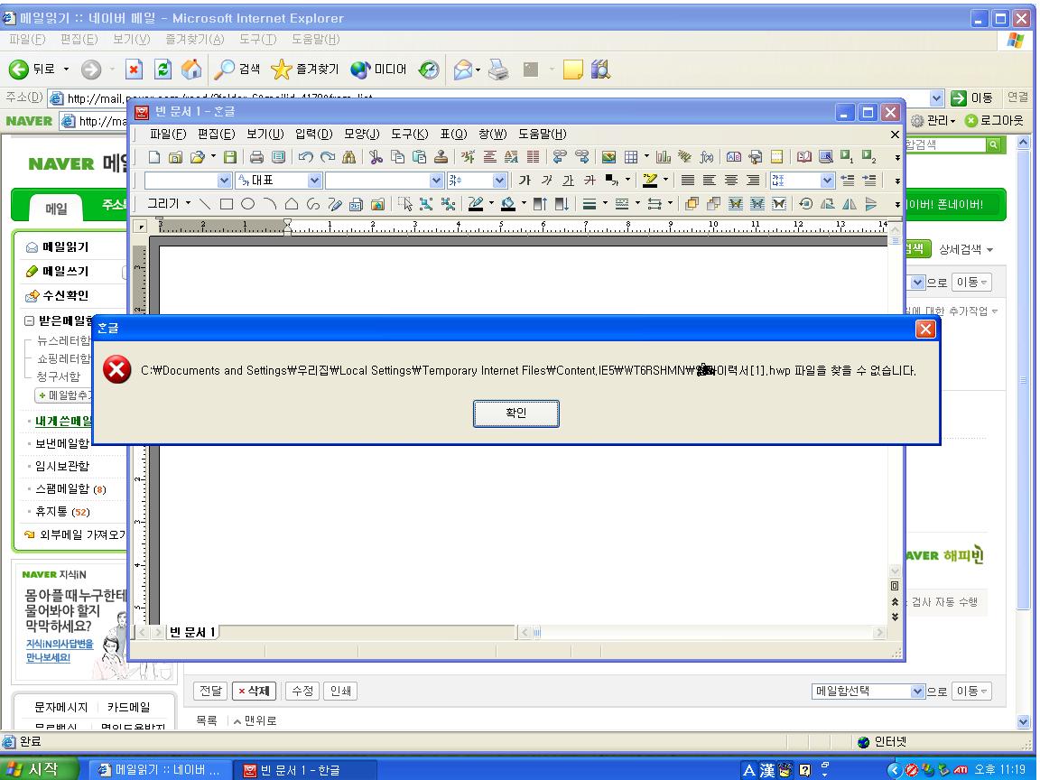The image size is (1040, 780).
Task: Click the Home icon in Internet Explorer toolbar
Action: coord(191,69)
